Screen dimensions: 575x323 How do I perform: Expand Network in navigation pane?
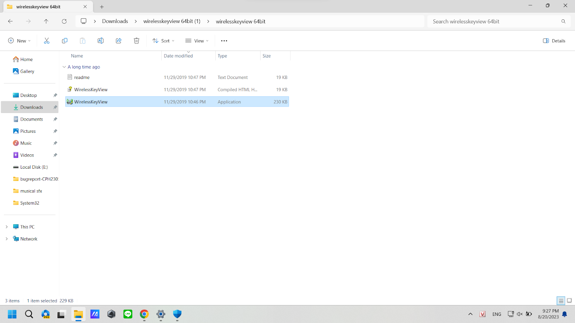pyautogui.click(x=6, y=239)
